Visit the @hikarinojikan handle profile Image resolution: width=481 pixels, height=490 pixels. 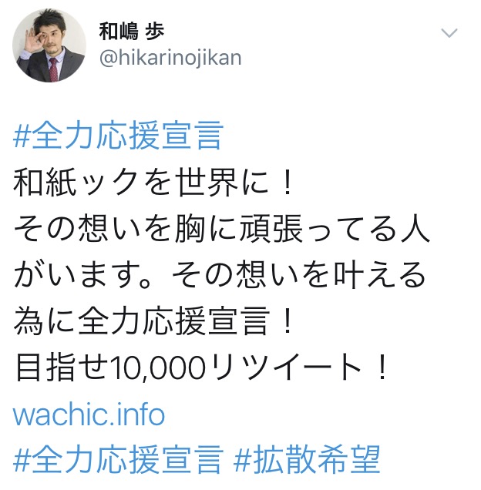pyautogui.click(x=170, y=58)
